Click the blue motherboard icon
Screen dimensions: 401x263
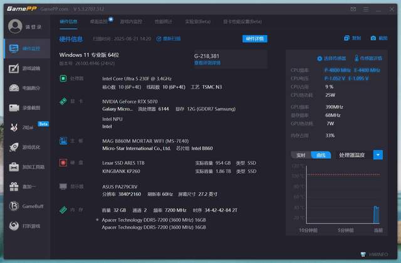coord(63,141)
